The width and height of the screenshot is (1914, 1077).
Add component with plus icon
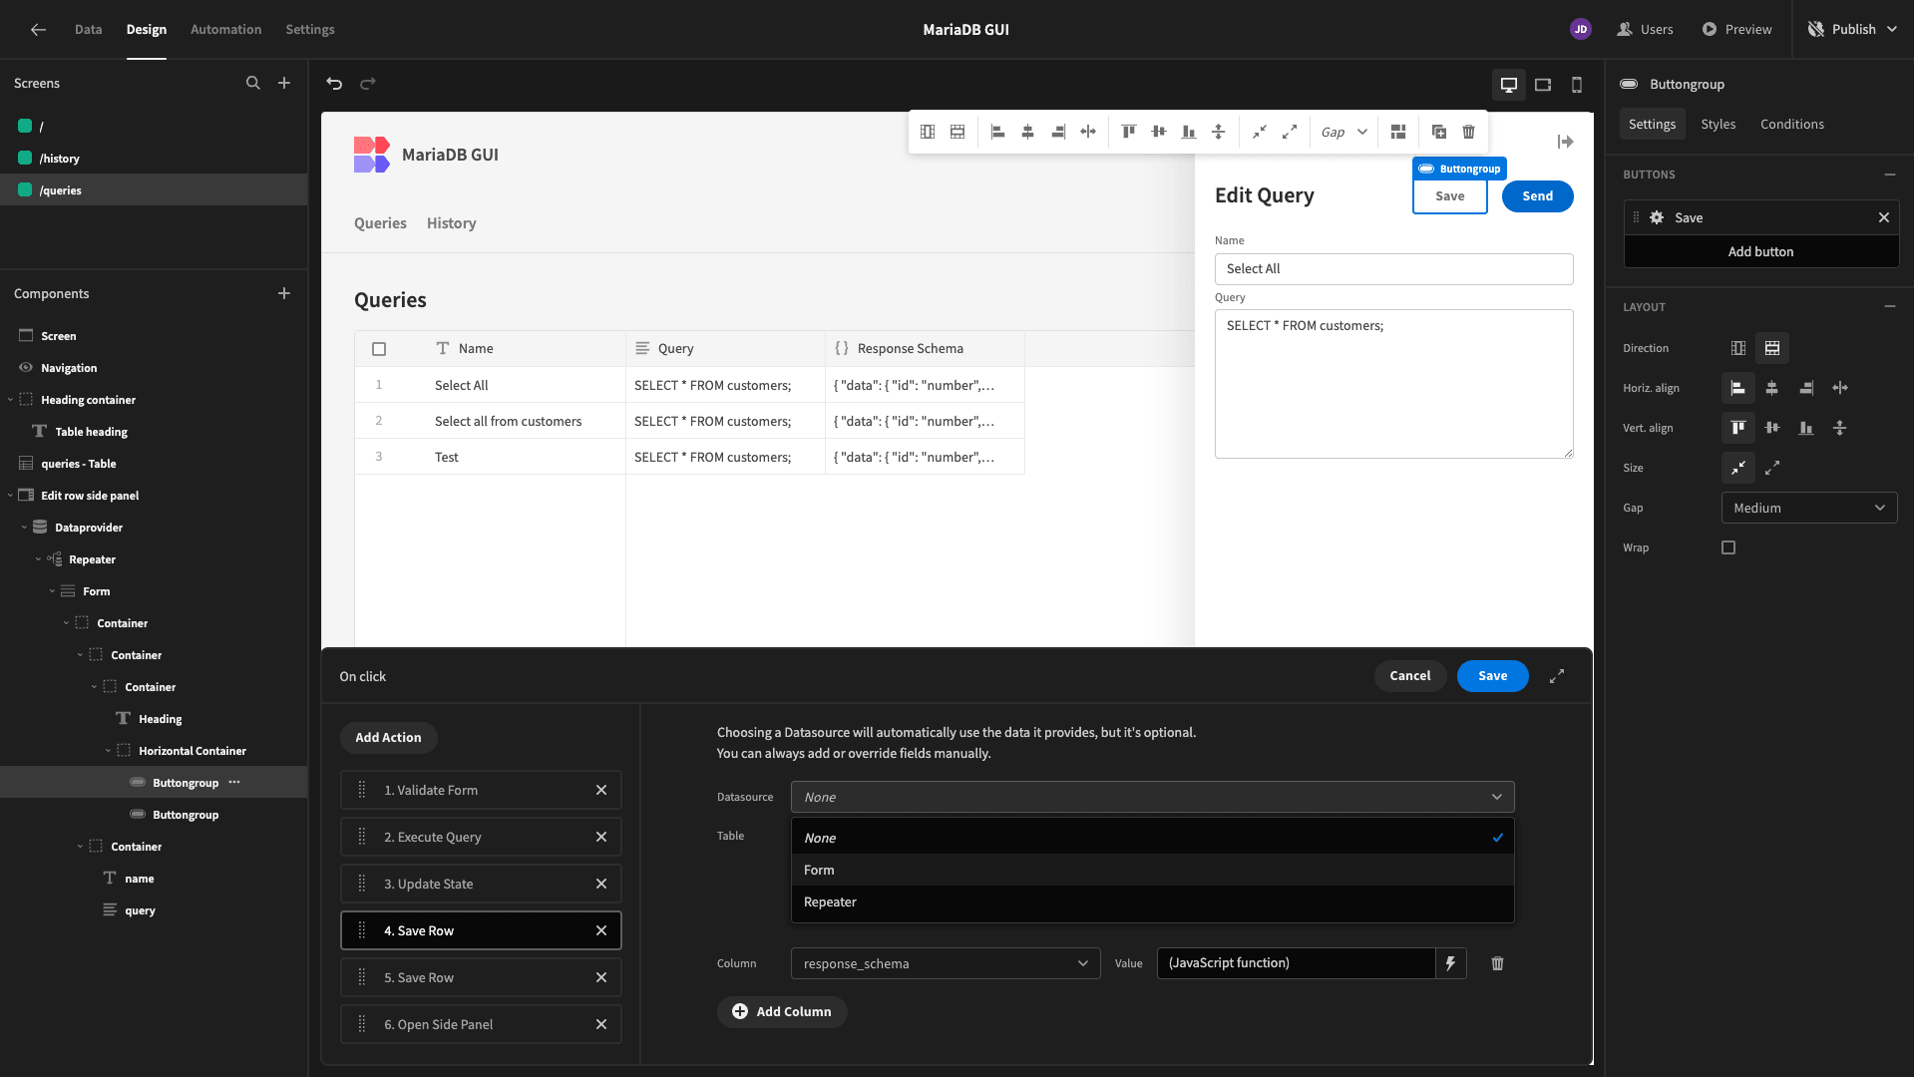[284, 293]
